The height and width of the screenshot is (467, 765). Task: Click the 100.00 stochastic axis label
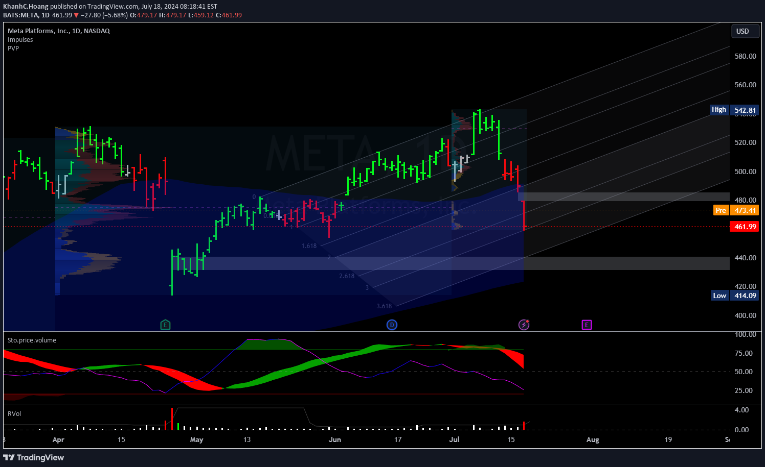pyautogui.click(x=745, y=334)
